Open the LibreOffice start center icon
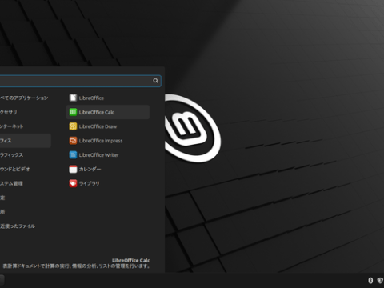This screenshot has width=384, height=288. 73,98
